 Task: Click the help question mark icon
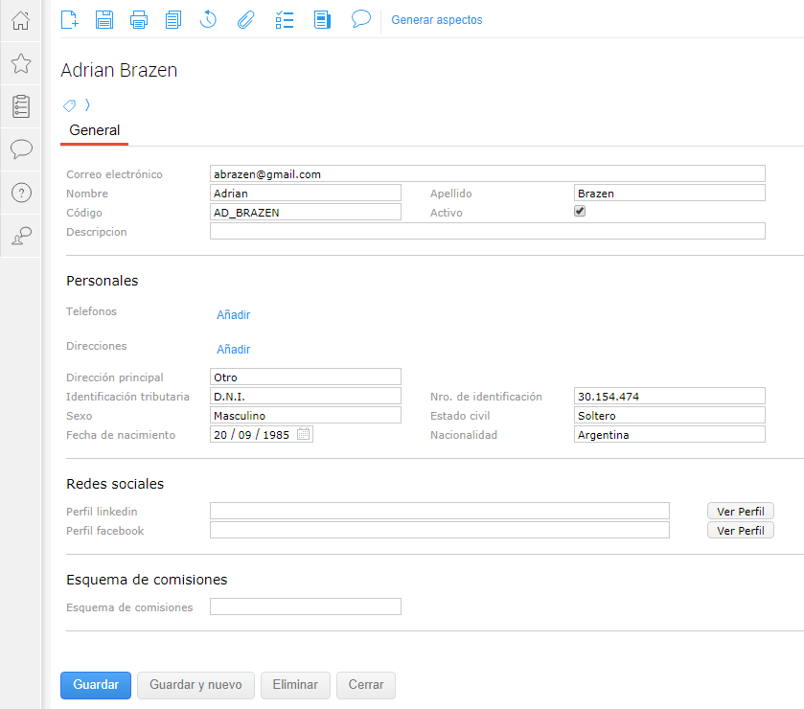[21, 193]
